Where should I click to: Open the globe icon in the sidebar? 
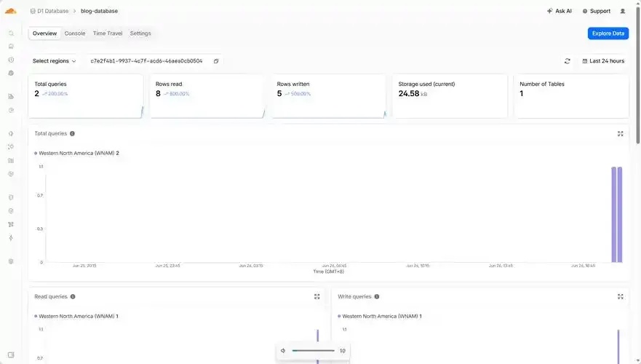tap(11, 73)
